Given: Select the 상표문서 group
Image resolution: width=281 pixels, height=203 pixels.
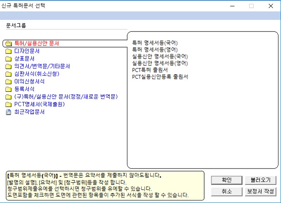Looking at the screenshot, I should coord(24,59).
